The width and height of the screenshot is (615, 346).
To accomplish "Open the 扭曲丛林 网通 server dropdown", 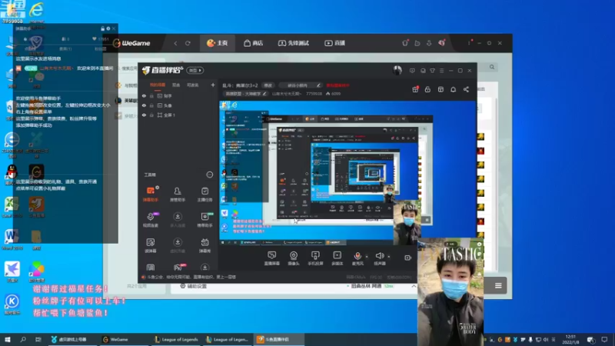I will 370,286.
